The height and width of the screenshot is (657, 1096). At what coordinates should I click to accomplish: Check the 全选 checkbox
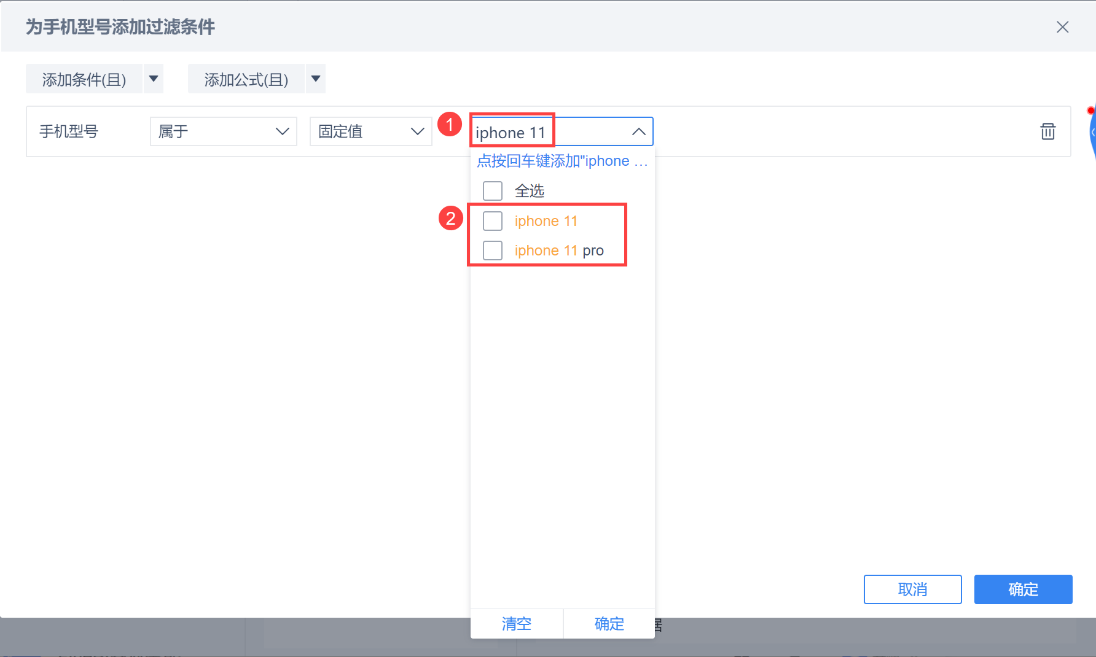[x=493, y=191]
